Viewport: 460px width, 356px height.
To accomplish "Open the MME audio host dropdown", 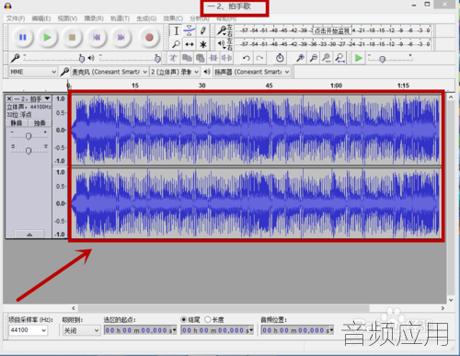I will (32, 72).
